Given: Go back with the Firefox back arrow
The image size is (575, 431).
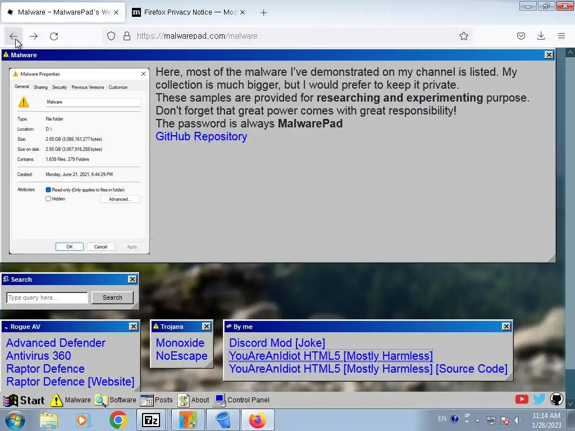Looking at the screenshot, I should tap(13, 36).
